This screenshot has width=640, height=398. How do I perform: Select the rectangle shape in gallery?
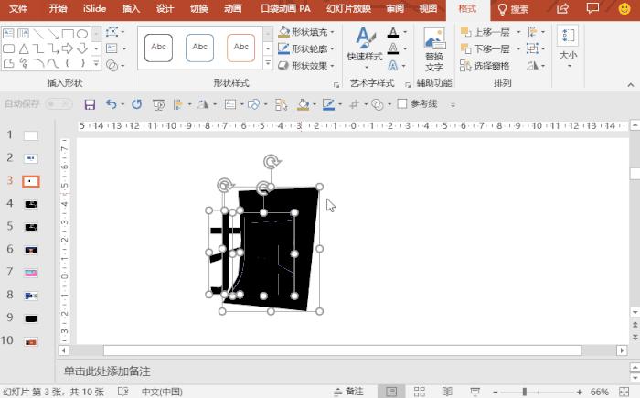pyautogui.click(x=68, y=34)
